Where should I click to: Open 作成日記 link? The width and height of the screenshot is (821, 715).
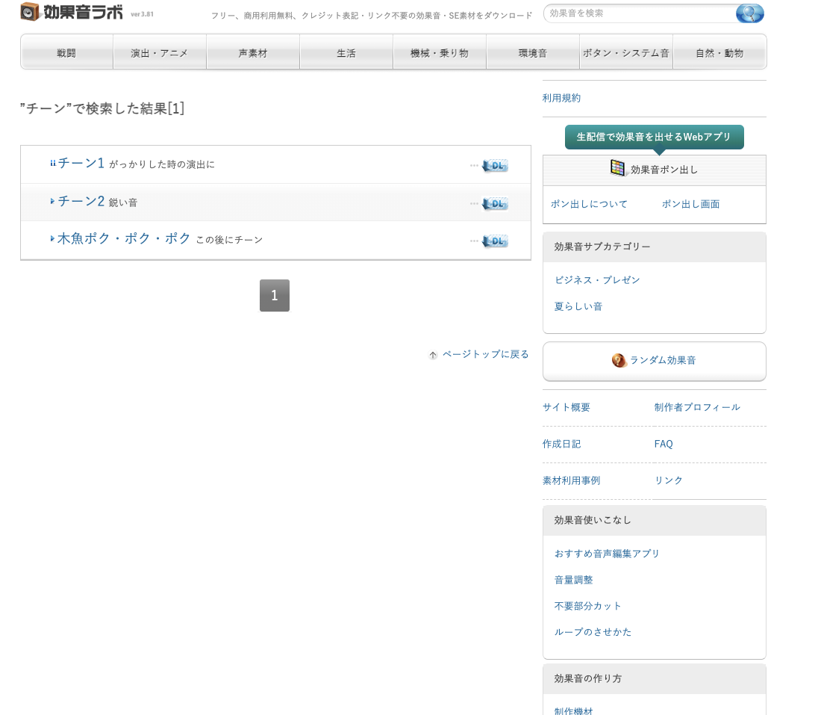coord(561,444)
